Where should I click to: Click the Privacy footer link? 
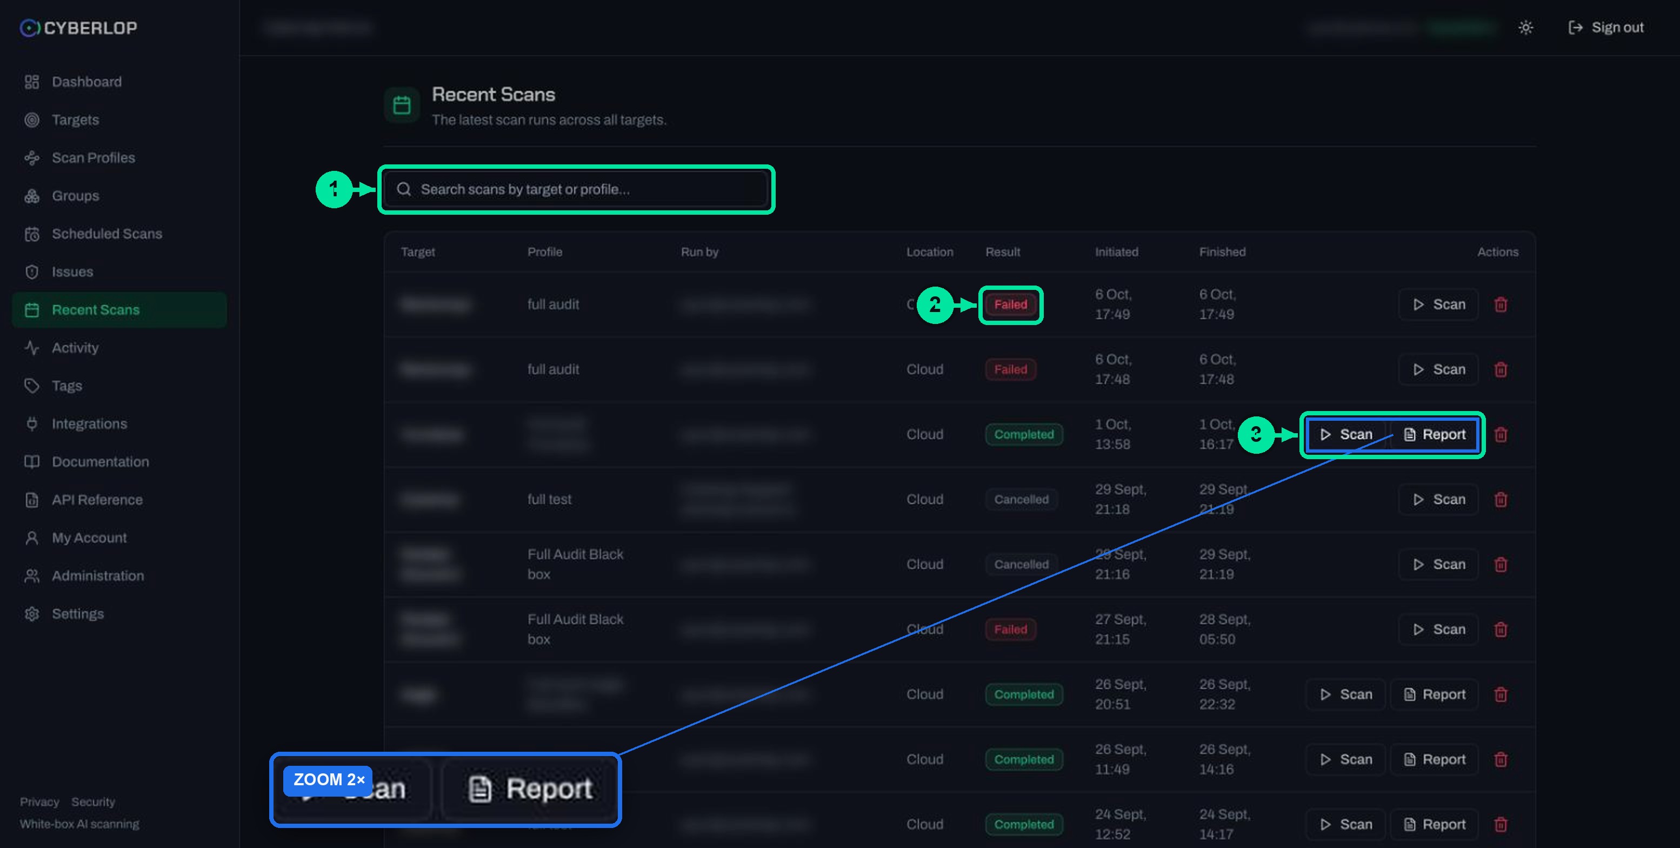click(39, 801)
